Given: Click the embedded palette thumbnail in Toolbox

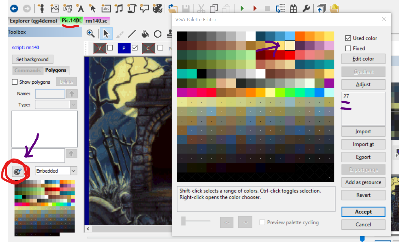Looking at the screenshot, I should [45, 208].
